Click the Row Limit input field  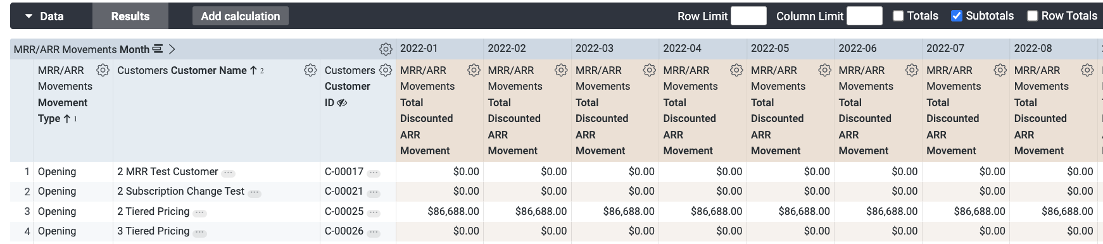click(748, 16)
